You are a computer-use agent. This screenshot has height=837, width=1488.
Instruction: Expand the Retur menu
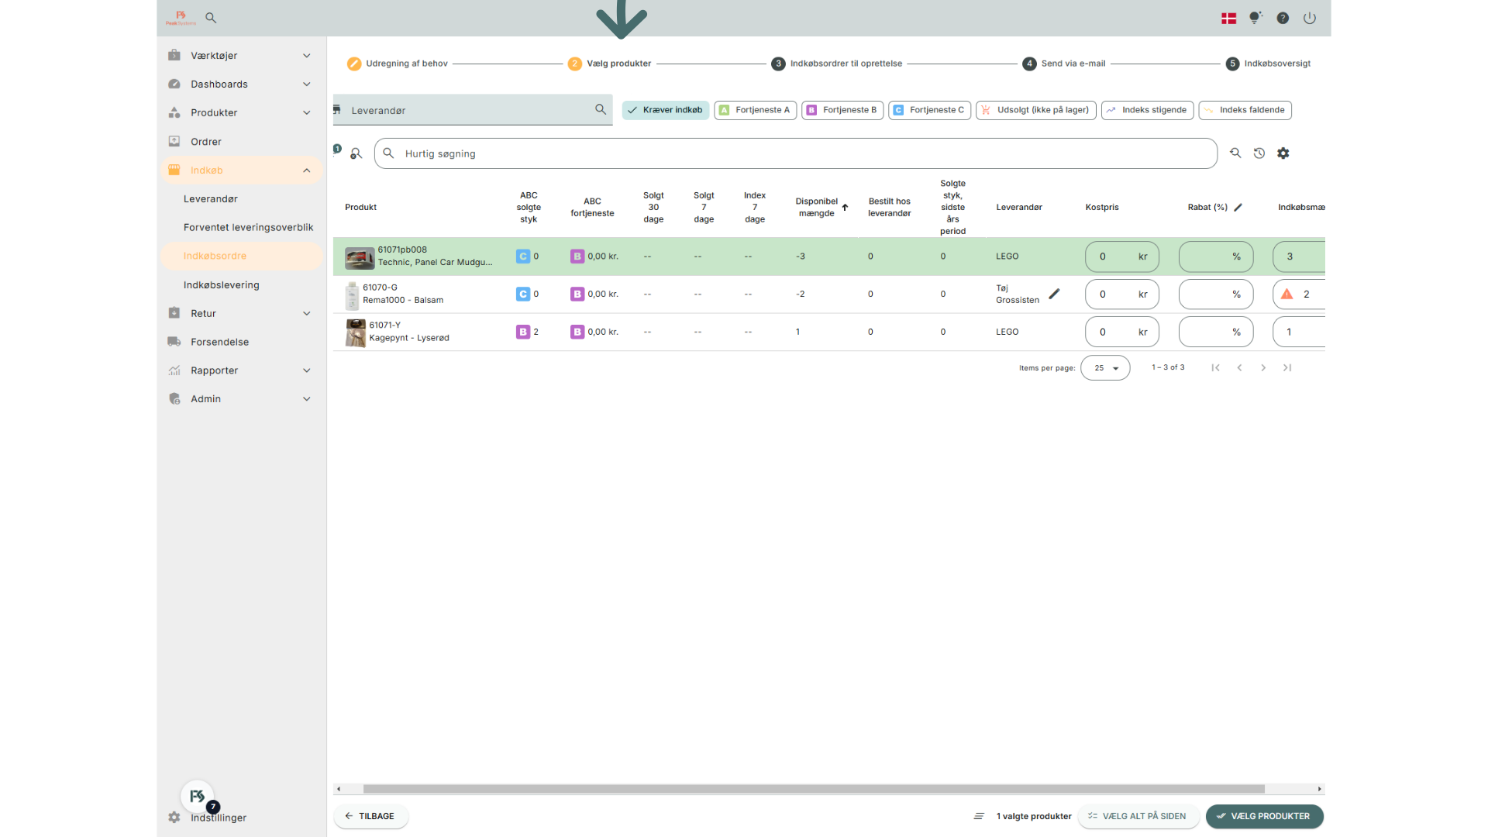coord(241,313)
